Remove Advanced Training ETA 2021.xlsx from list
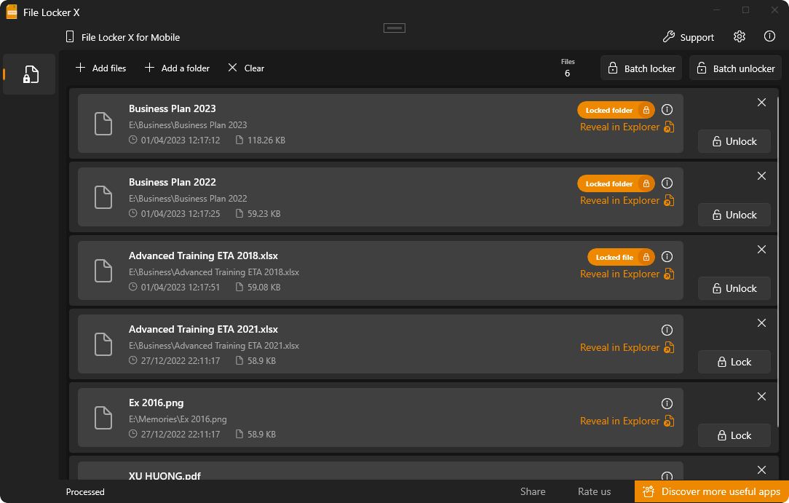 (x=761, y=323)
